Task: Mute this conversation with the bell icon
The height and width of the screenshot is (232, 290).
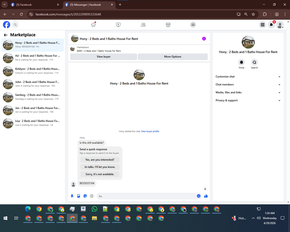Action: click(241, 62)
